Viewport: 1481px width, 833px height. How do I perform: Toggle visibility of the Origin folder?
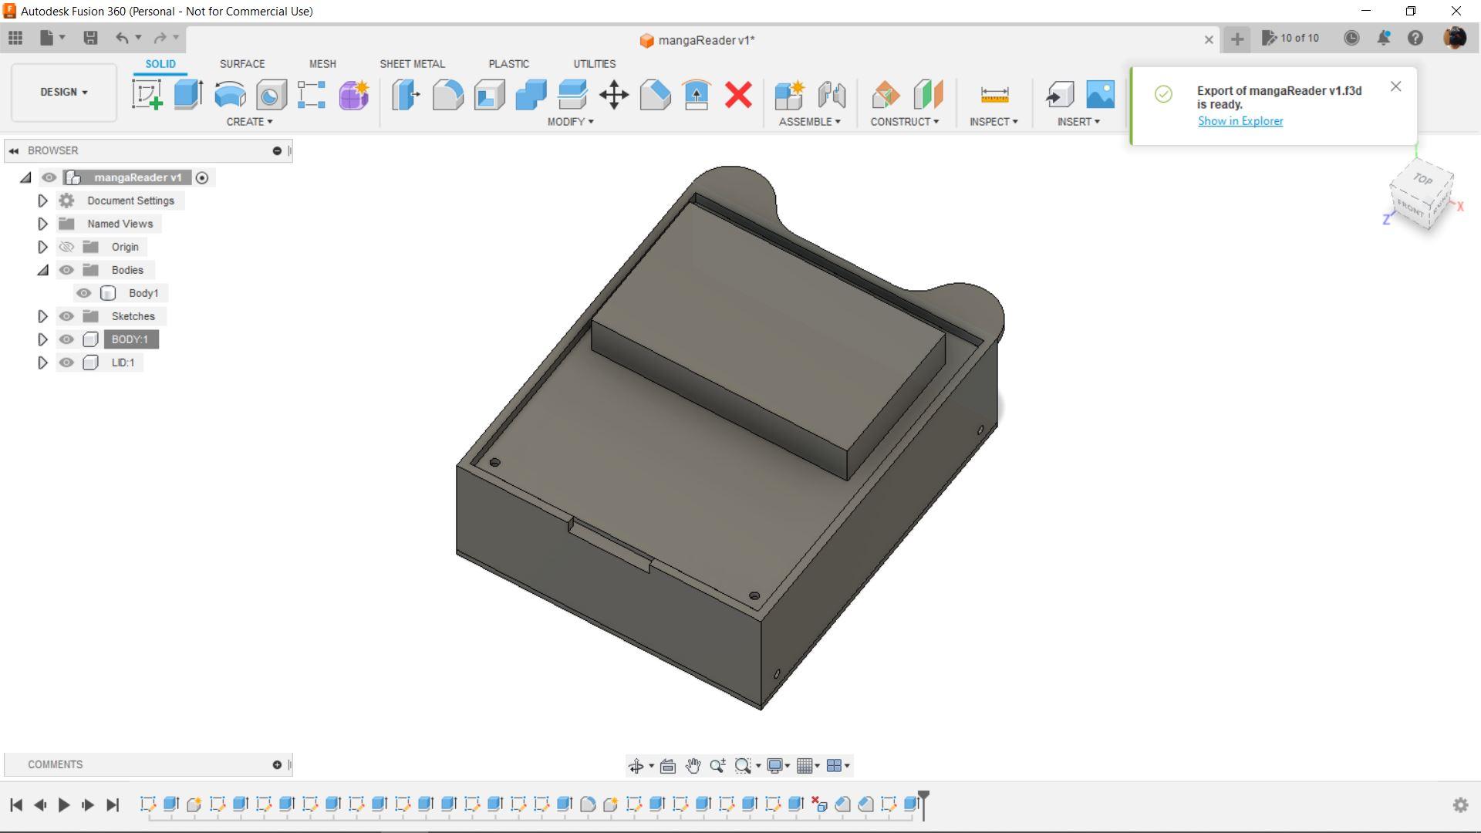[x=66, y=247]
